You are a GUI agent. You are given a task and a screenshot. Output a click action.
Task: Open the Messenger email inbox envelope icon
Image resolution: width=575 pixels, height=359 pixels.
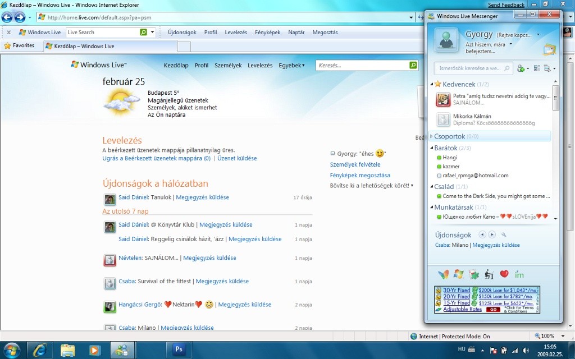tap(550, 50)
